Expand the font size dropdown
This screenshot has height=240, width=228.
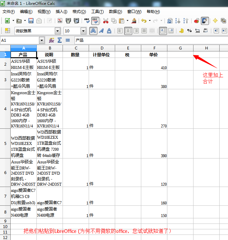83,31
